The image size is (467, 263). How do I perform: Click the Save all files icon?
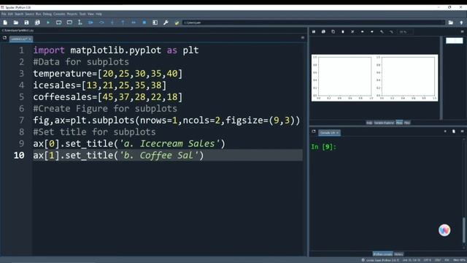[x=37, y=23]
